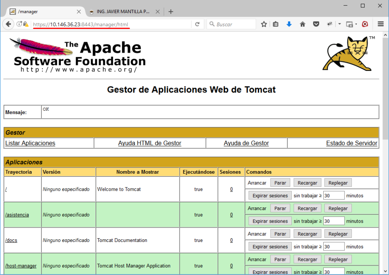Open the Reading List clipboard icon
This screenshot has height=275, width=389.
[x=275, y=24]
